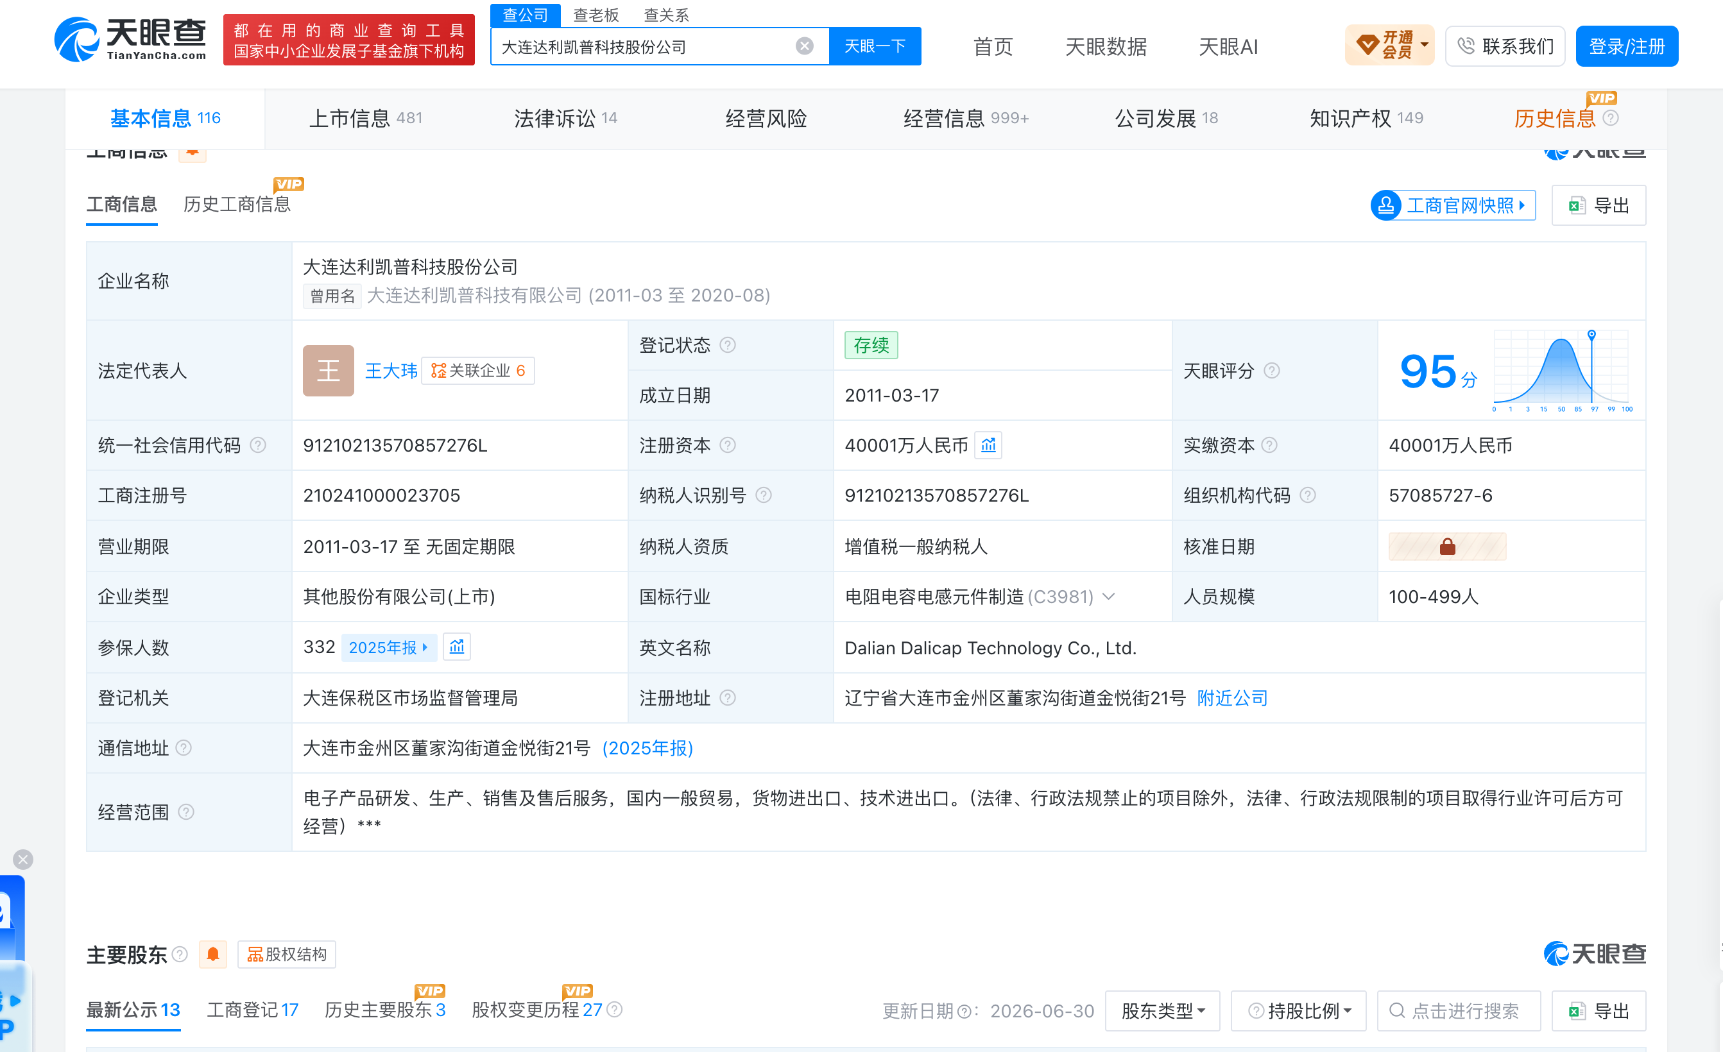Close the floating side widget

click(x=23, y=859)
